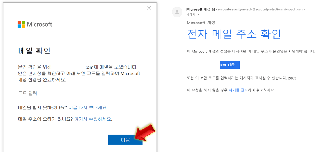The height and width of the screenshot is (152, 320).
Task: Click the blue 검증 verify button in the email
Action: pyautogui.click(x=230, y=65)
